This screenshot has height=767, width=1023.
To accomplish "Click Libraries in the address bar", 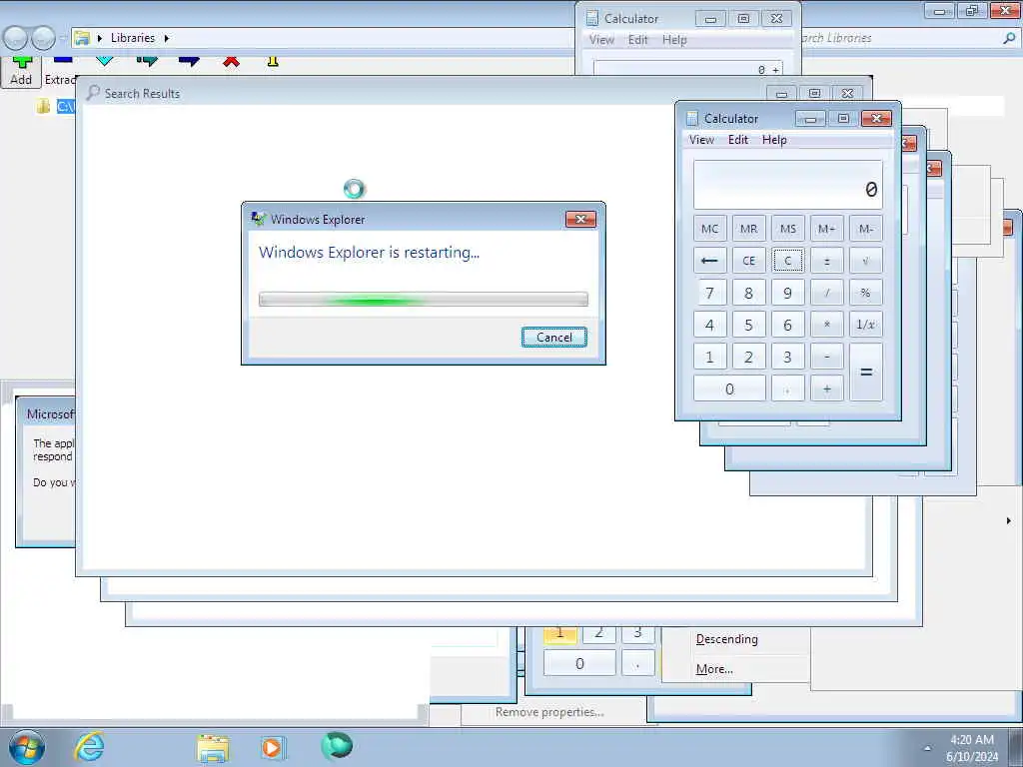I will coord(133,38).
